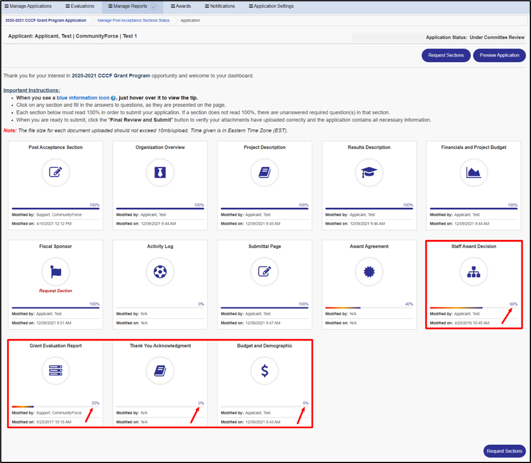Select the Organization Overview tie icon
Image resolution: width=531 pixels, height=463 pixels.
[160, 173]
